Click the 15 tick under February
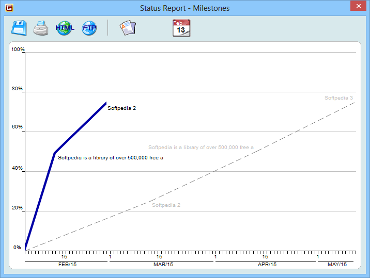Image resolution: width=370 pixels, height=278 pixels. [x=64, y=256]
